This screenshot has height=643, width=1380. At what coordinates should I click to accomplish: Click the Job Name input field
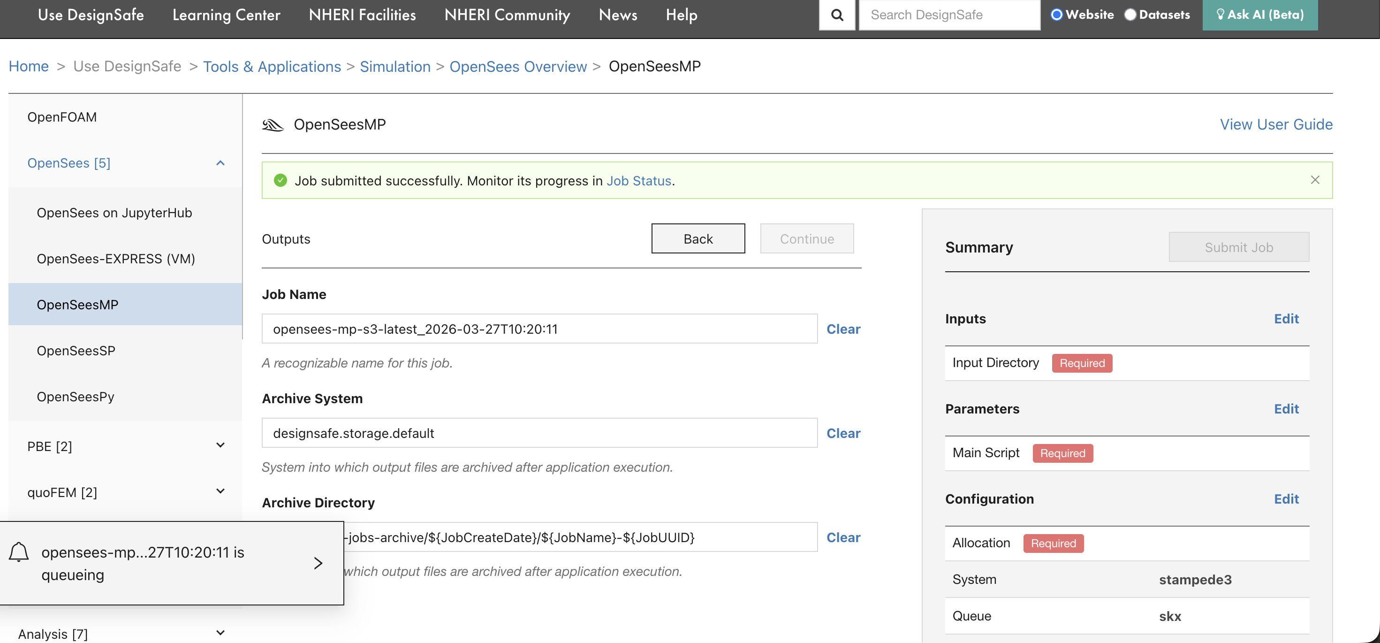(539, 329)
